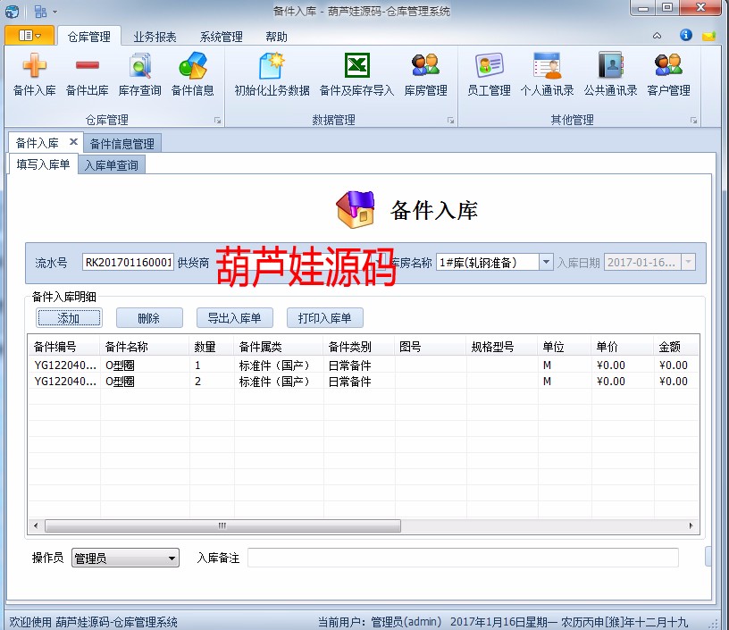The image size is (729, 630).
Task: Select the table row with 数量 1
Action: coord(363,365)
